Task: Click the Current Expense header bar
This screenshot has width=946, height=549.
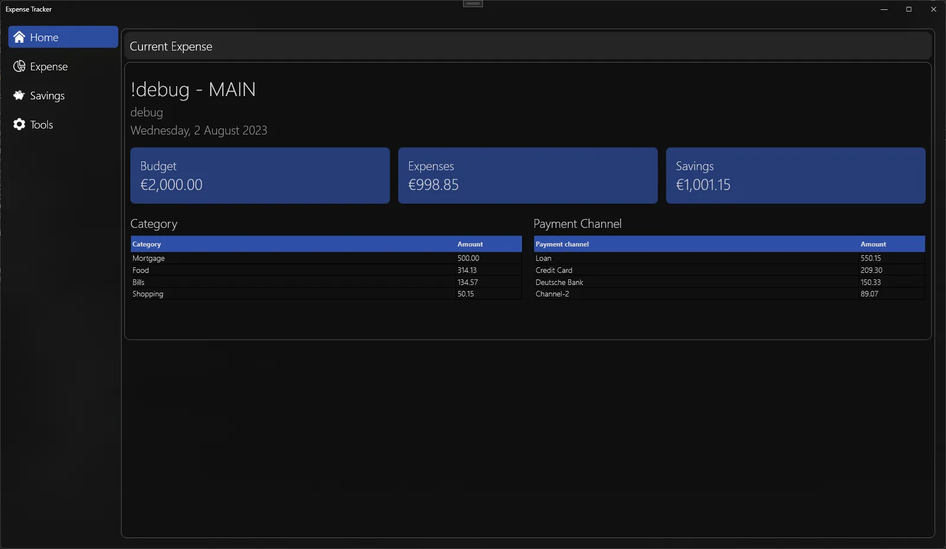Action: (x=528, y=46)
